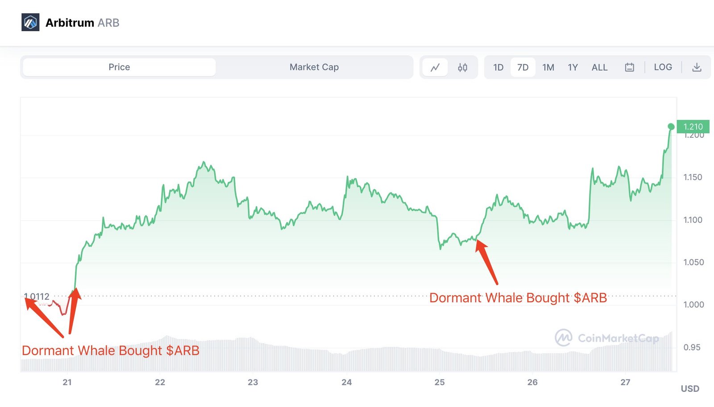This screenshot has height=407, width=714.
Task: Select the Market Cap tab
Action: 314,67
